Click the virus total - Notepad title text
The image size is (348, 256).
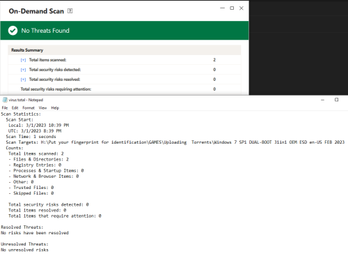coord(26,100)
